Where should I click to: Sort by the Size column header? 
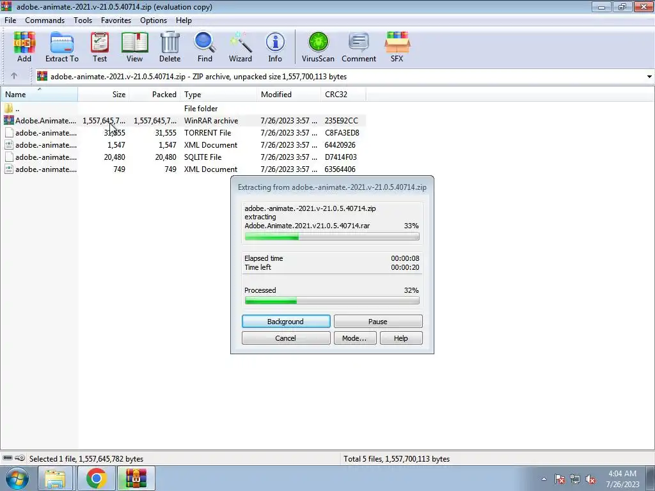tap(103, 95)
